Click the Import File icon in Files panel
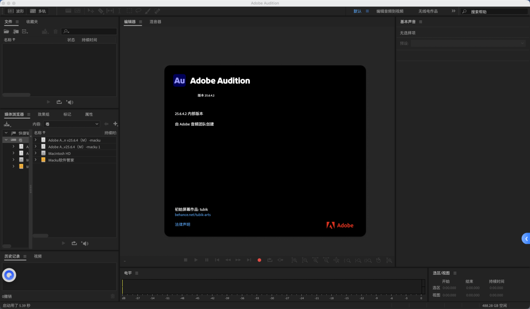 point(16,31)
